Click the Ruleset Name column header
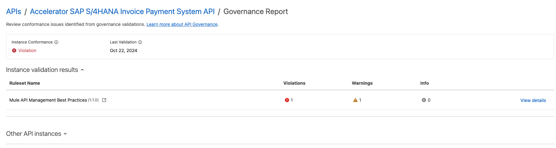The image size is (556, 148). click(25, 83)
